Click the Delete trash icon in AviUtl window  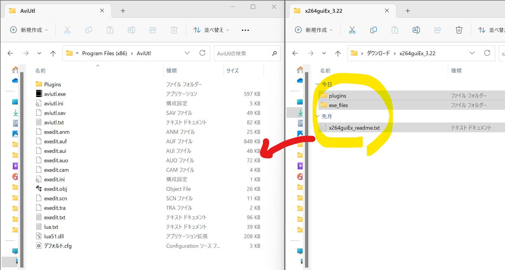[174, 30]
